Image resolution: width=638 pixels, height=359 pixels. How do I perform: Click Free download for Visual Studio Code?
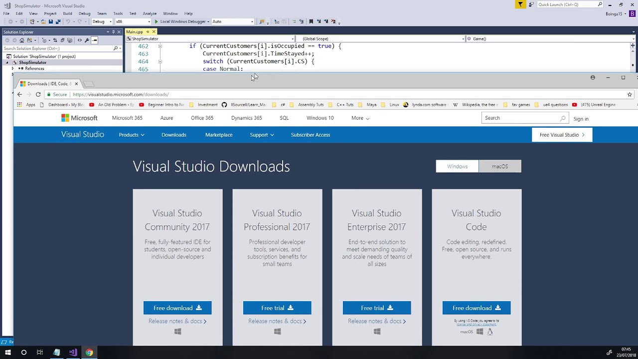[477, 308]
